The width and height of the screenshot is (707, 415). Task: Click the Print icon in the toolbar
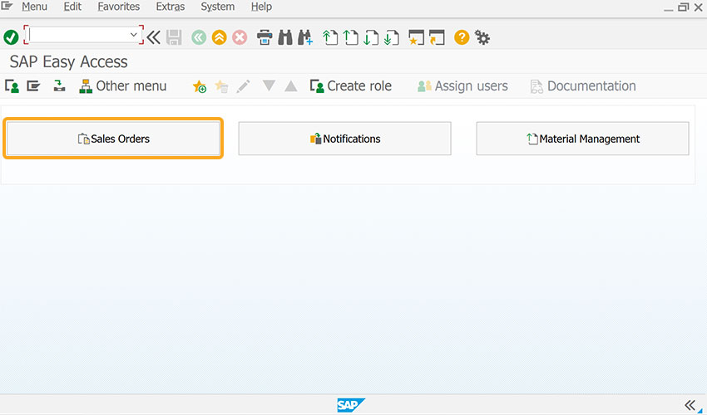265,37
